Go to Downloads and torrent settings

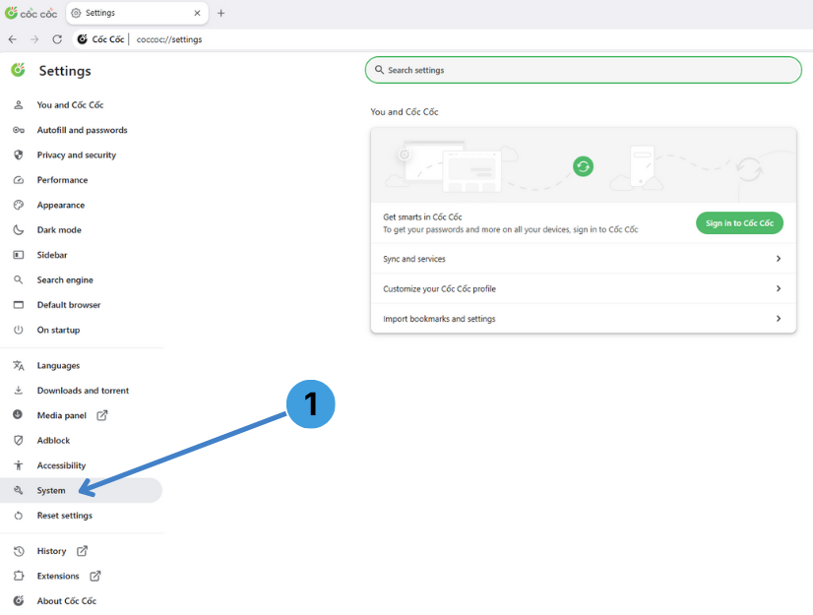pos(82,391)
